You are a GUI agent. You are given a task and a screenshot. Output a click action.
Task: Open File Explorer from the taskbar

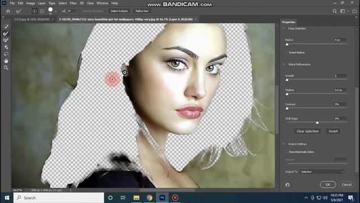pyautogui.click(x=136, y=198)
